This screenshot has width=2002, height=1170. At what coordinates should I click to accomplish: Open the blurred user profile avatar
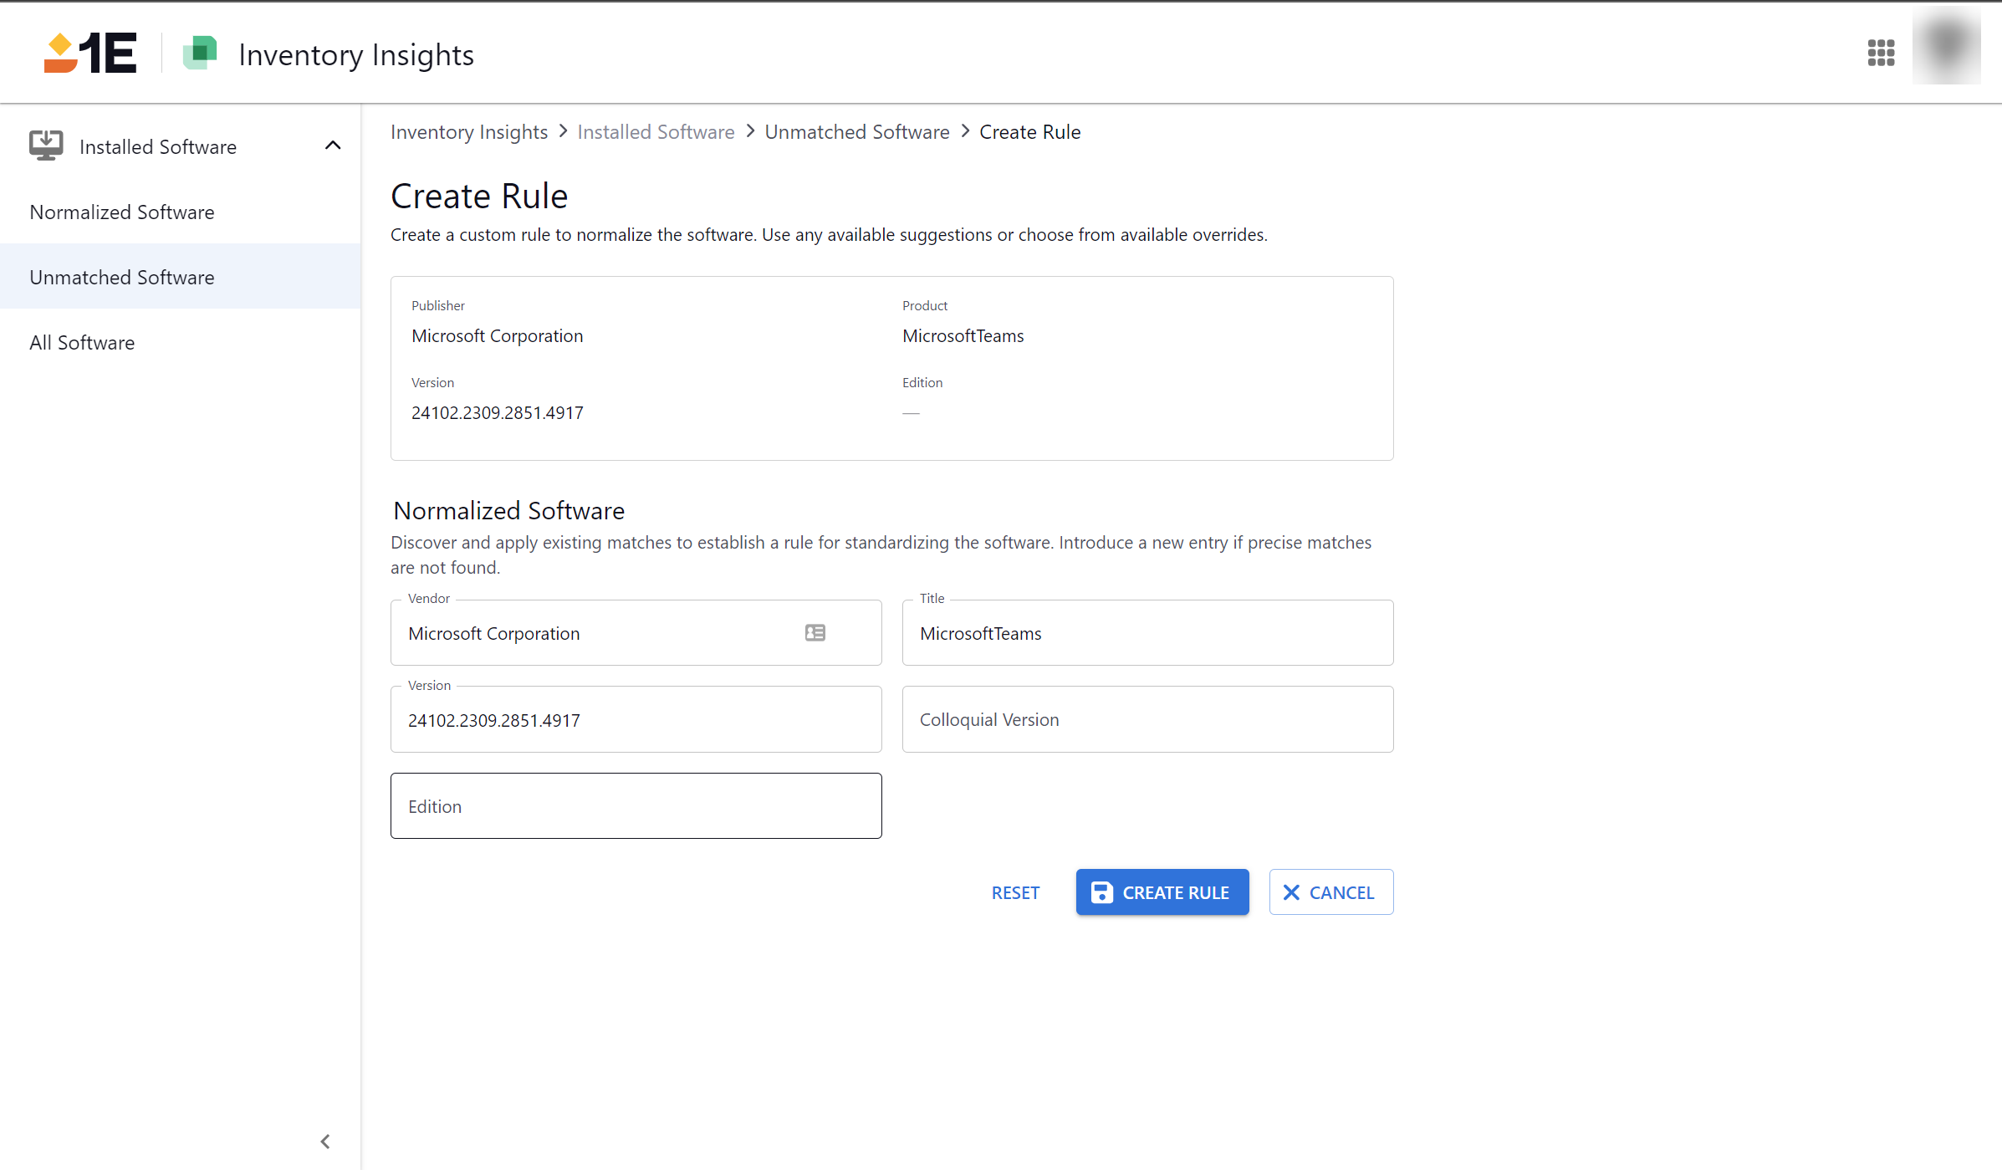(1946, 47)
